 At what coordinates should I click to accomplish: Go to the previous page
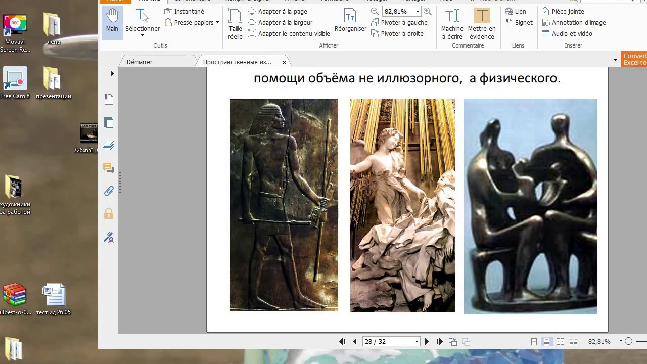(x=354, y=341)
